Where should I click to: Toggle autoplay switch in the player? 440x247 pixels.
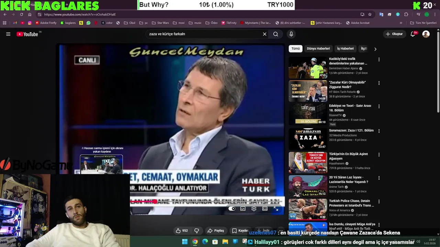point(232,209)
